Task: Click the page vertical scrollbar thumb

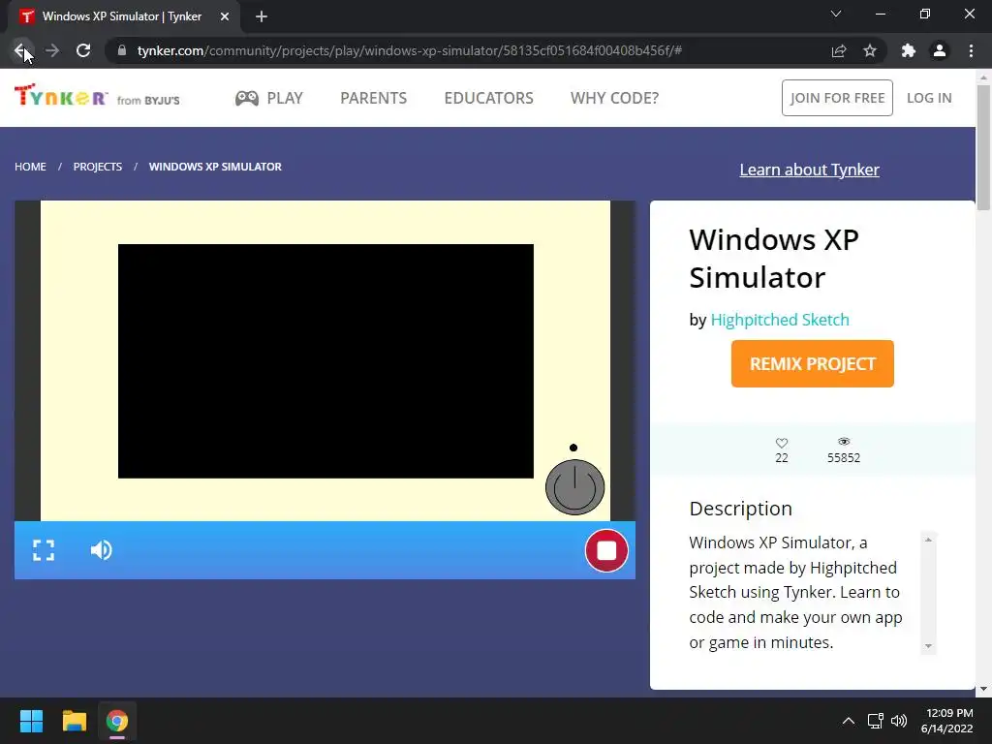Action: pyautogui.click(x=983, y=148)
